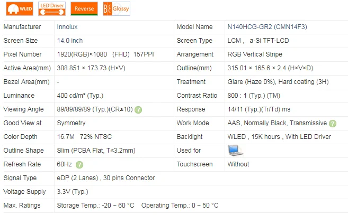Click the Used for row label
Viewport: 348px width, 215px height.
coord(189,151)
